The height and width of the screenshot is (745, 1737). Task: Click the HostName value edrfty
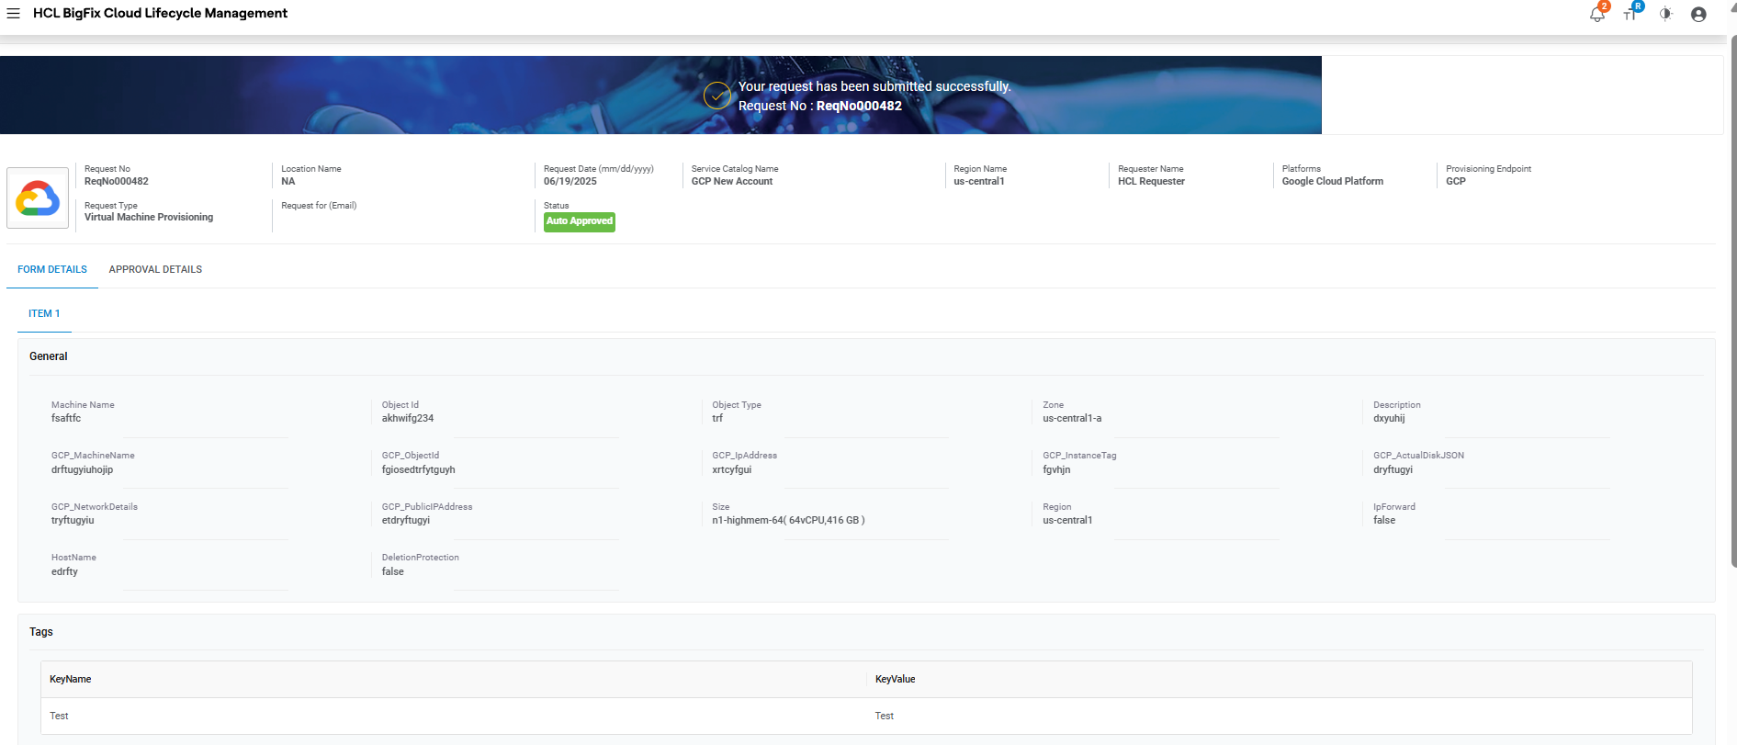click(x=64, y=572)
